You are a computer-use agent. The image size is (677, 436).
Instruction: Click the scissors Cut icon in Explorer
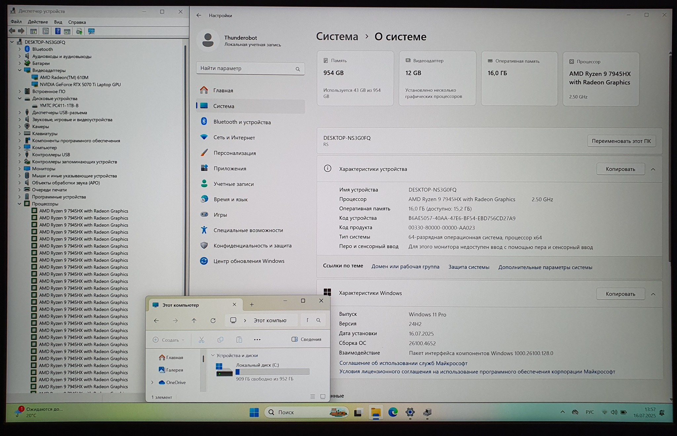(201, 340)
